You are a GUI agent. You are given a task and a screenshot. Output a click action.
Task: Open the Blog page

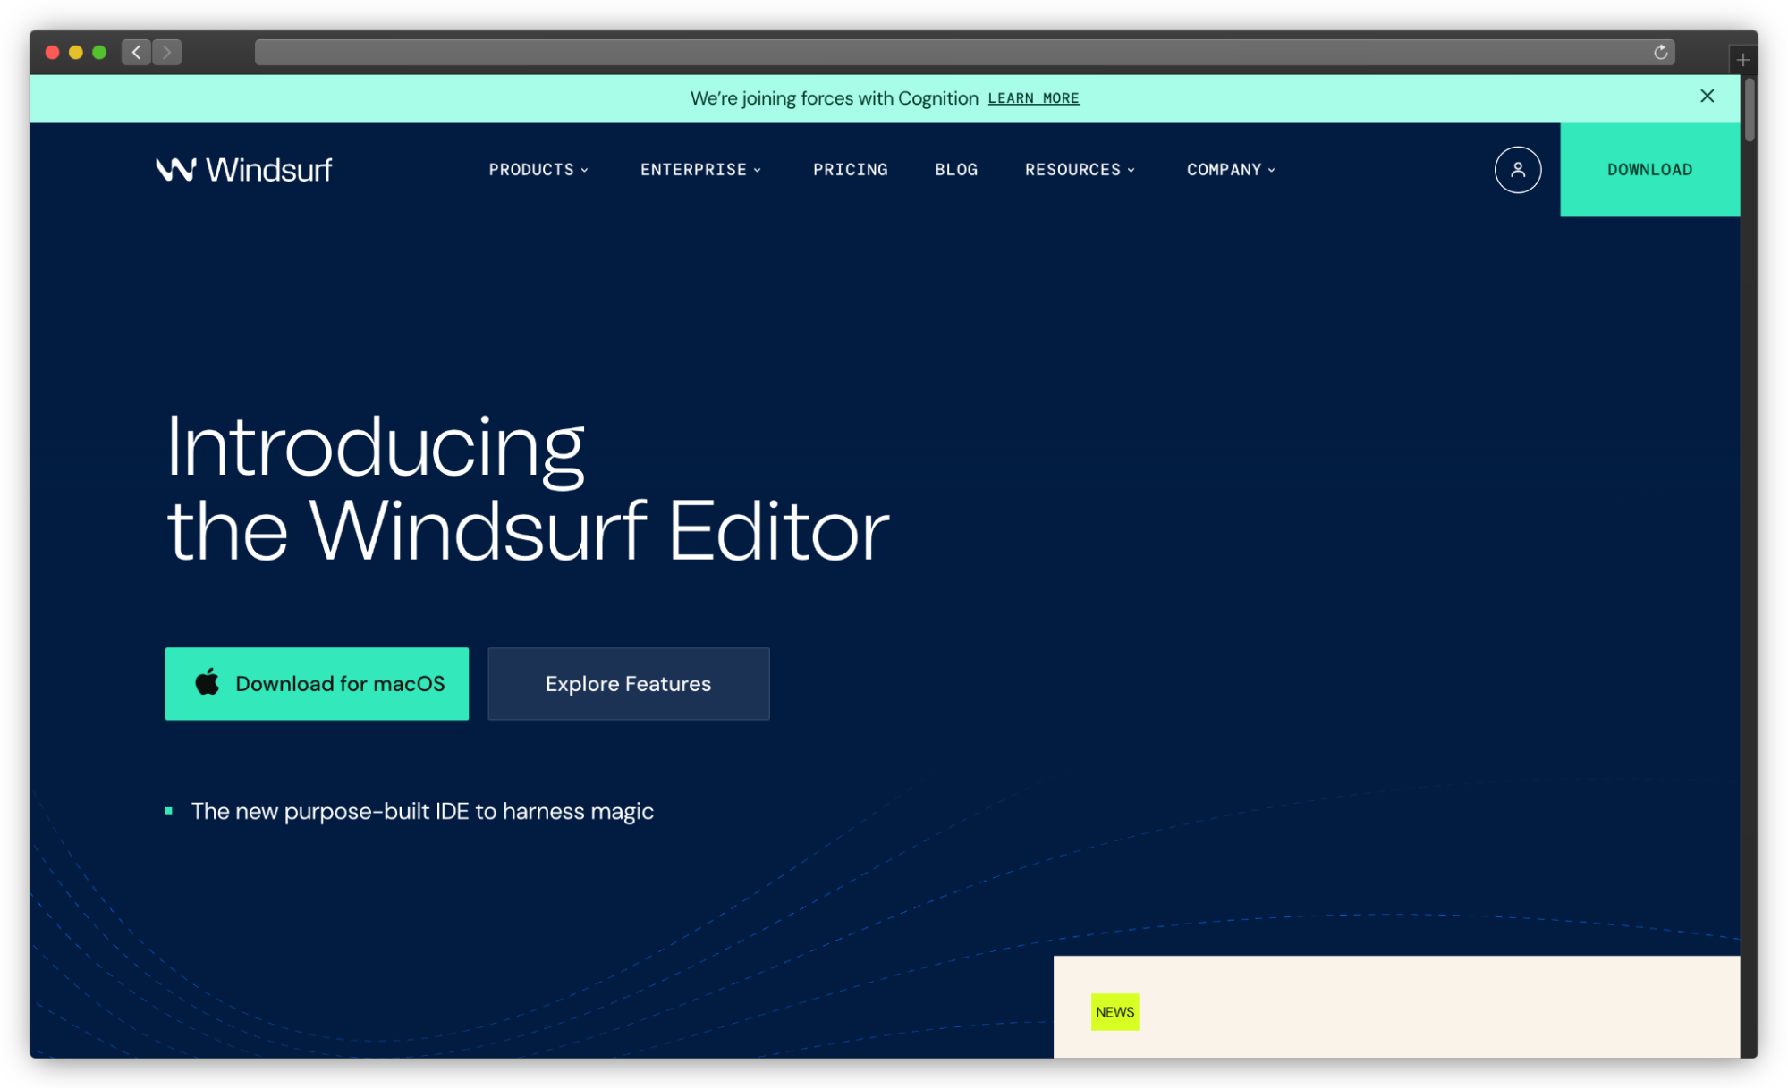click(x=956, y=170)
